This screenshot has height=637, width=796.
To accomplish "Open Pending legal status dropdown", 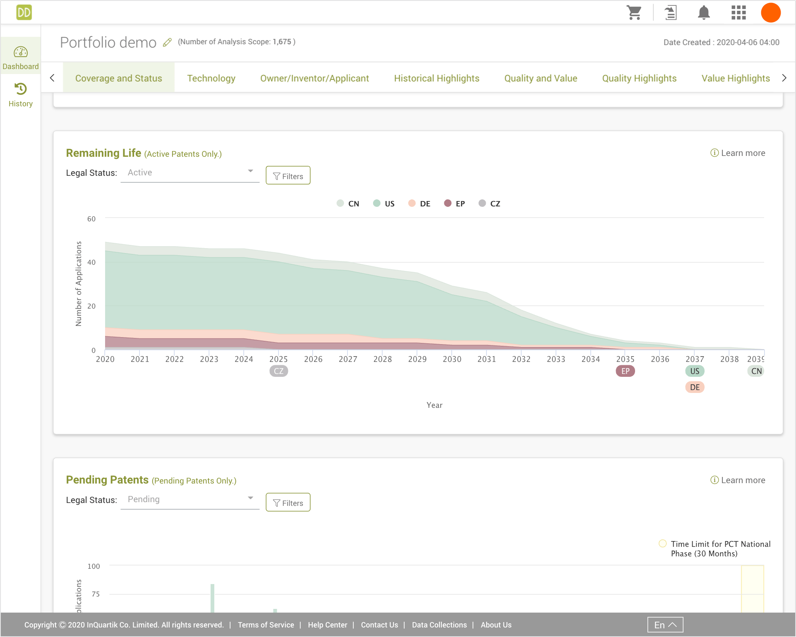I will (190, 499).
